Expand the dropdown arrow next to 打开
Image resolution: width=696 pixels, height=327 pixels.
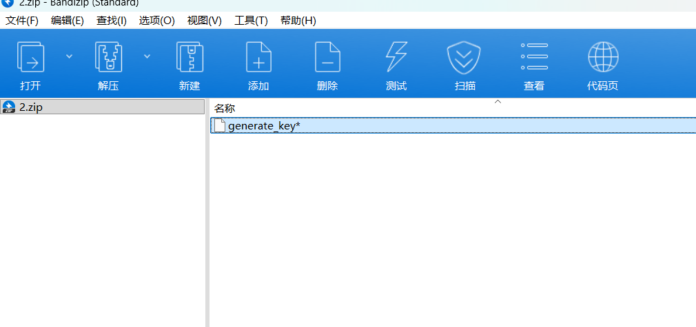[69, 56]
